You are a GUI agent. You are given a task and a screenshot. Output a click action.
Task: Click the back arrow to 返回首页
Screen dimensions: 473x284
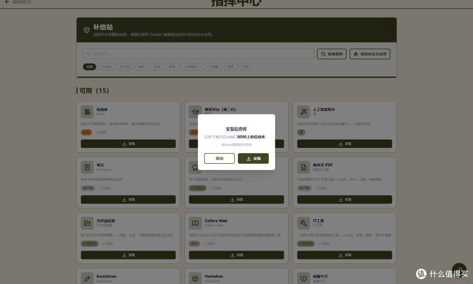coord(7,2)
